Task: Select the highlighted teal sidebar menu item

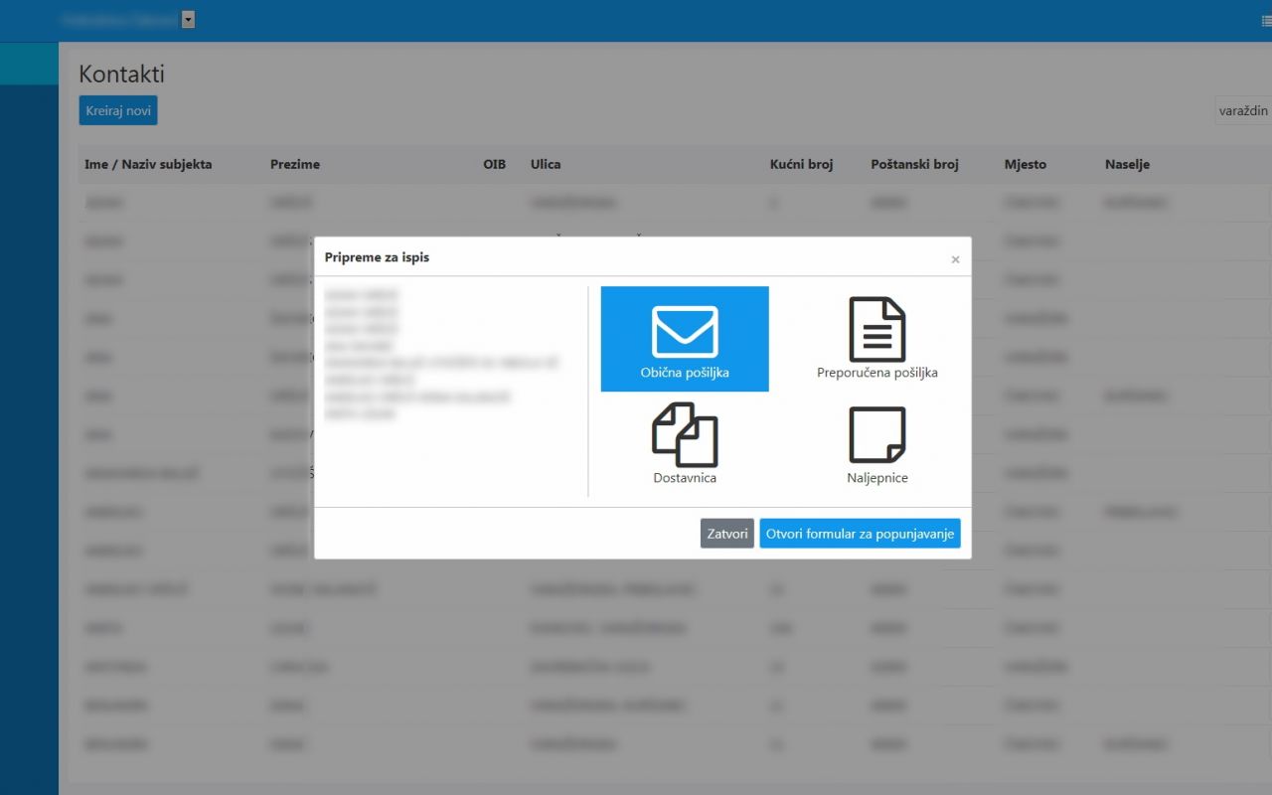Action: [x=29, y=64]
